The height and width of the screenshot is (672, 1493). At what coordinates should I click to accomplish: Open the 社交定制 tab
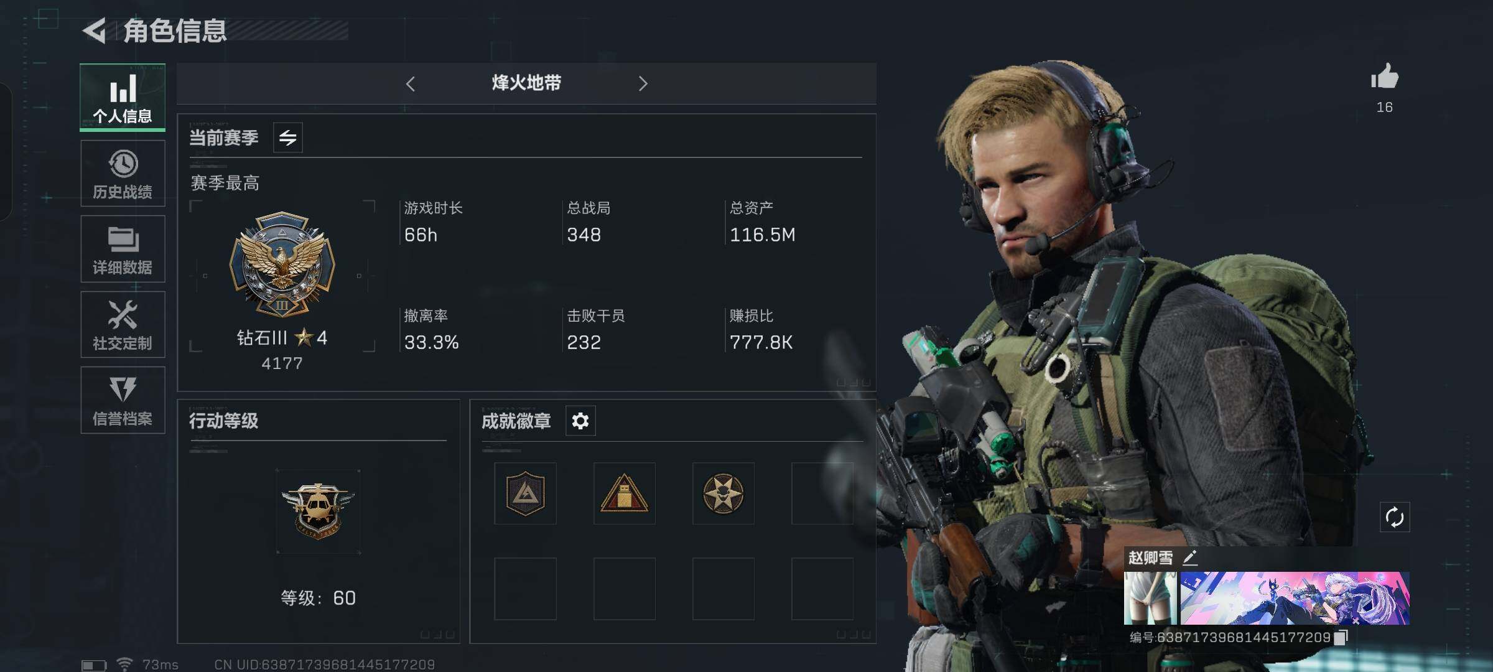point(123,324)
